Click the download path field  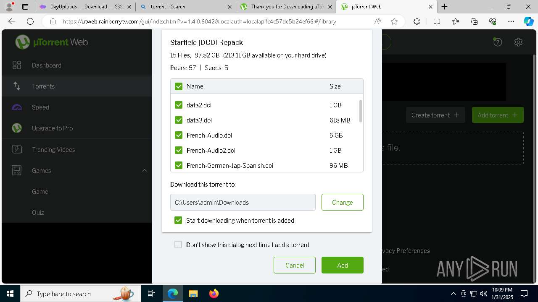point(243,202)
